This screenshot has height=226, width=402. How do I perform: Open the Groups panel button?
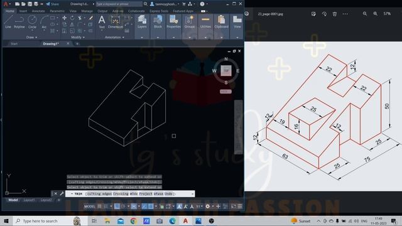(x=190, y=21)
